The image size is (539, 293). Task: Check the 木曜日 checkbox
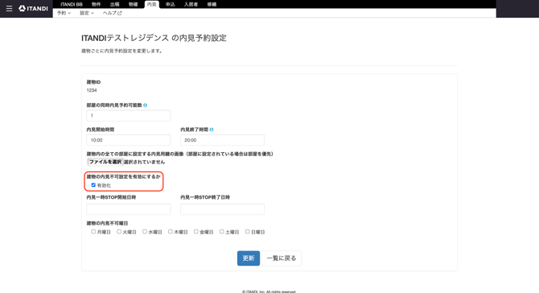coord(171,232)
